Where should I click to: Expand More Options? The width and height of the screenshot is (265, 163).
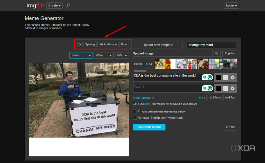(x=143, y=98)
